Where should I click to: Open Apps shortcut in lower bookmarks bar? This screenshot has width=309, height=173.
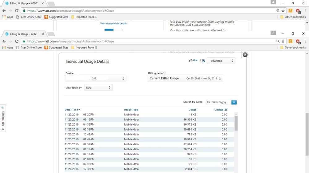pyautogui.click(x=8, y=48)
